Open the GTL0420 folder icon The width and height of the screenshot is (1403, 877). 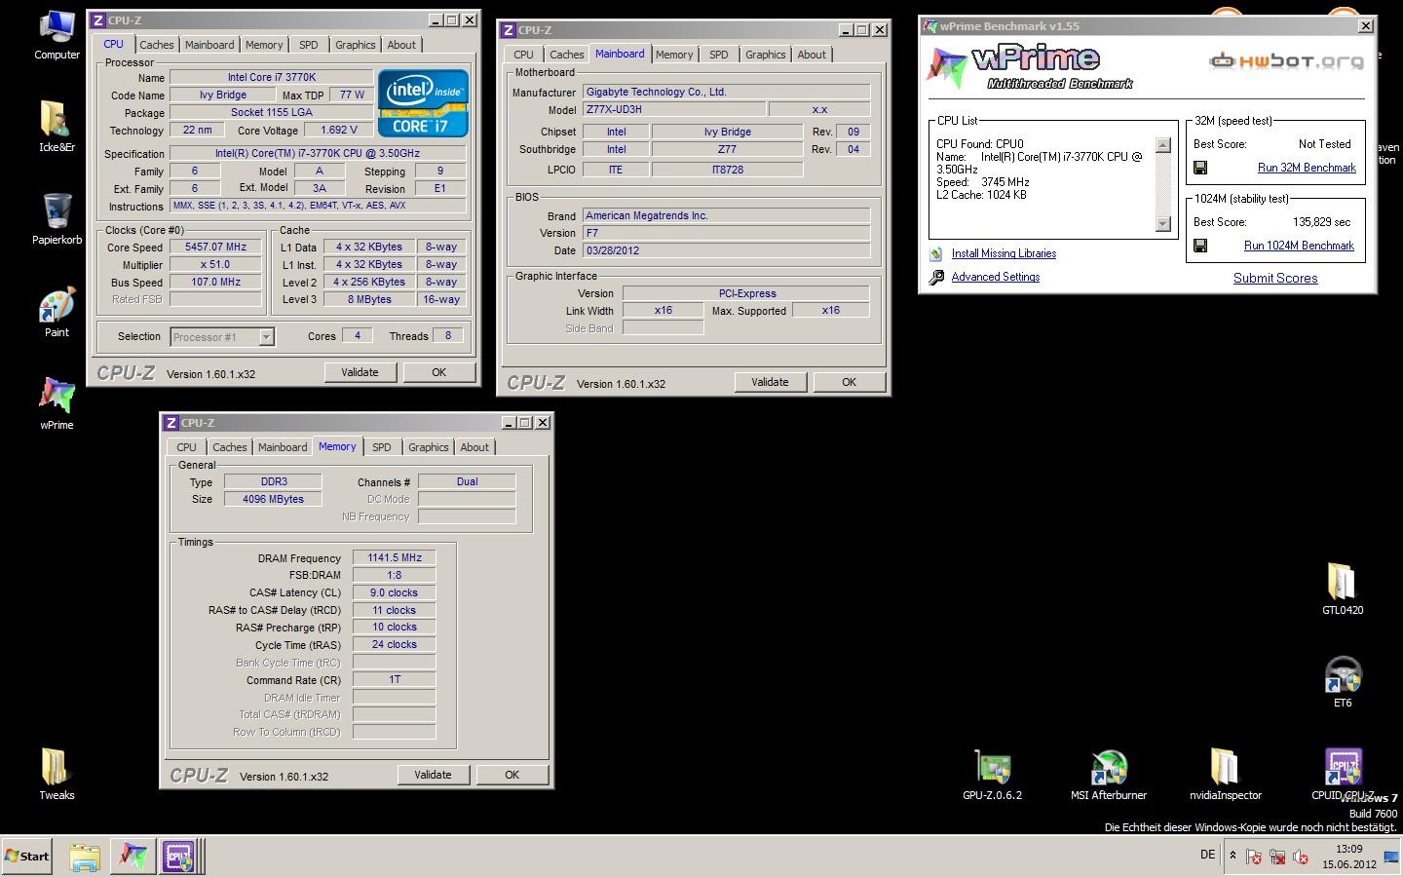1343,589
